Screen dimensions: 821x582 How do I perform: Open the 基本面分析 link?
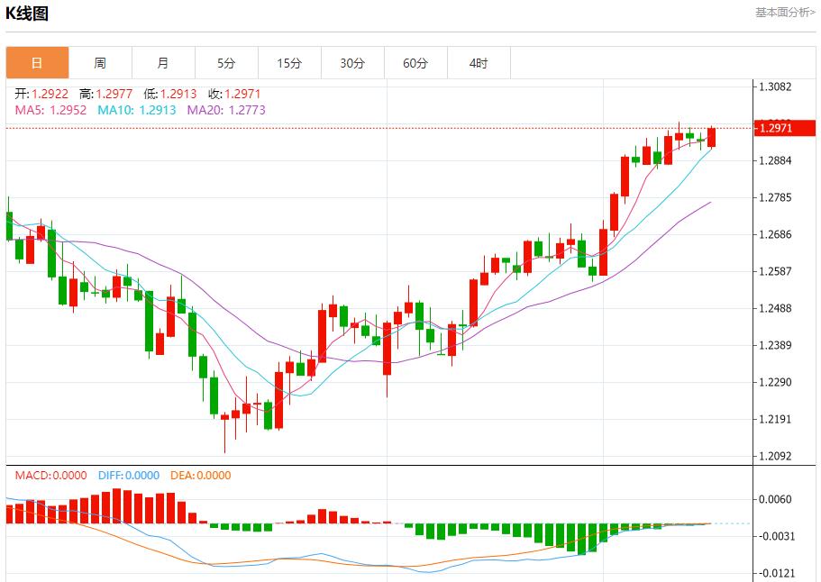coord(784,13)
